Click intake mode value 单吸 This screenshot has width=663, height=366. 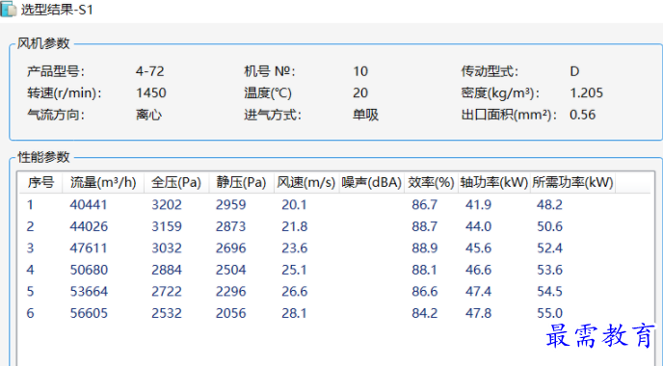point(366,115)
